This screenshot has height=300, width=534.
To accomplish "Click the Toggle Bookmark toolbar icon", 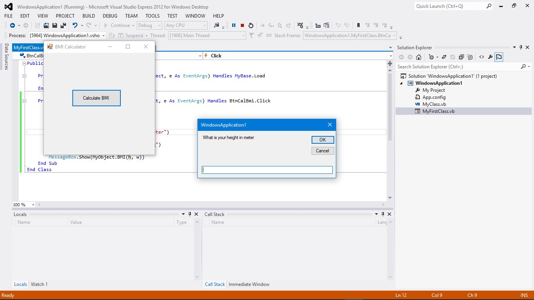I will click(358, 25).
